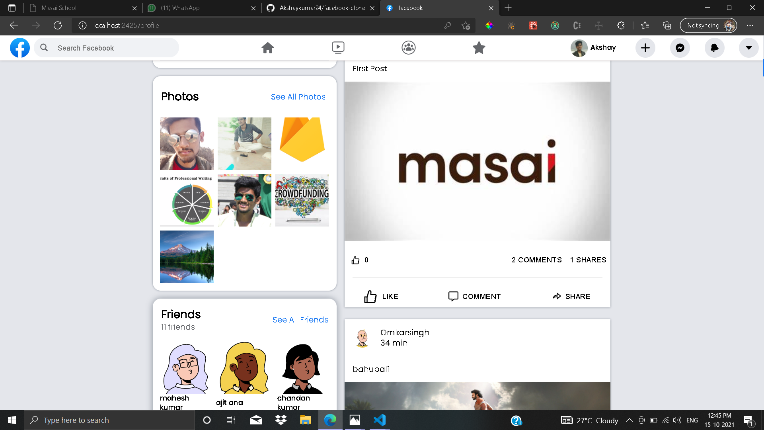Image resolution: width=764 pixels, height=430 pixels.
Task: Share the First Post
Action: click(571, 296)
